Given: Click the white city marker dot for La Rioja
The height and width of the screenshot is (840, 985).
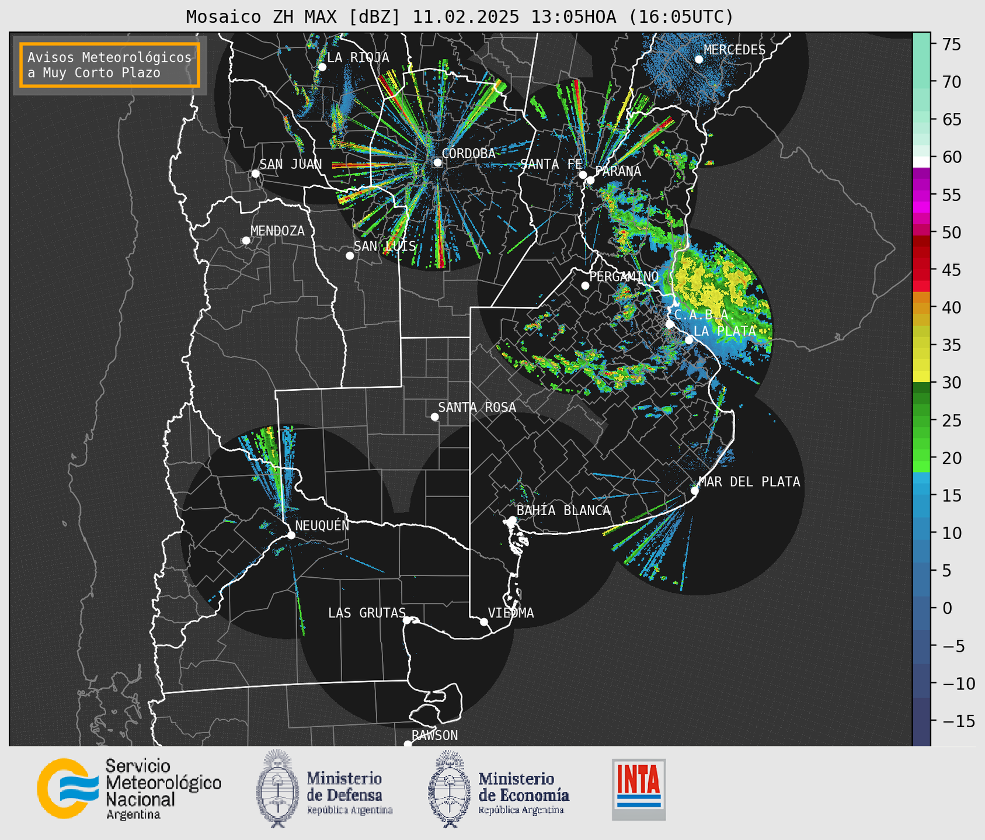Looking at the screenshot, I should point(322,67).
